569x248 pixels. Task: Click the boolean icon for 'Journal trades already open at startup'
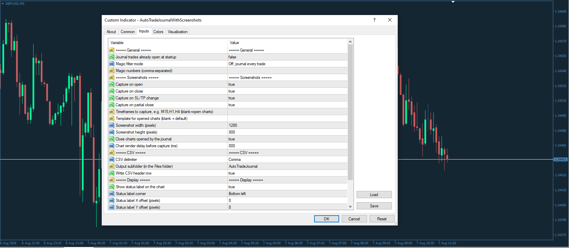(x=111, y=57)
